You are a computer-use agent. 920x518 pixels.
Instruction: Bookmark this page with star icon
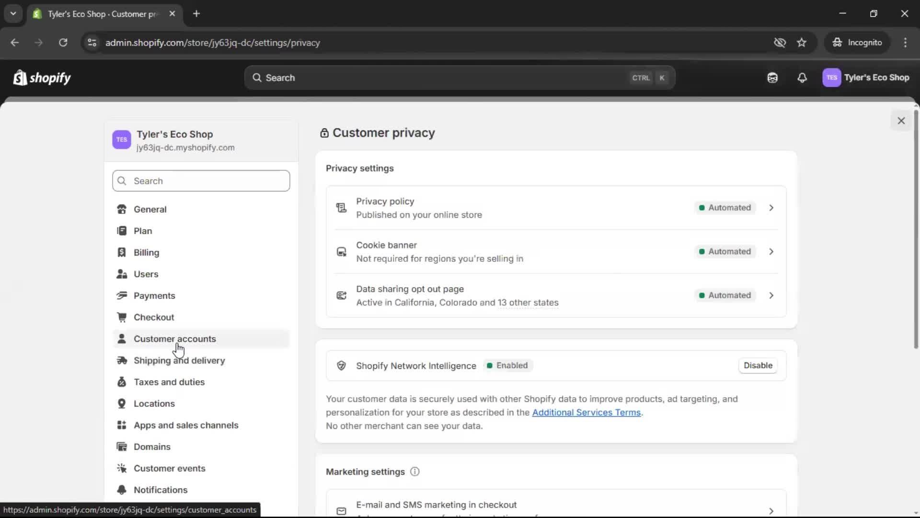(802, 43)
